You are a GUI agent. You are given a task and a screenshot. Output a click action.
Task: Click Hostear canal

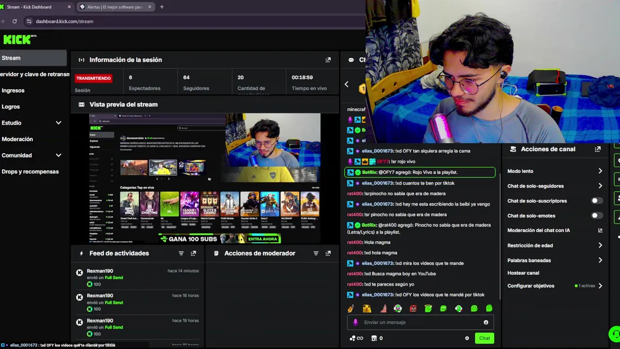(x=523, y=273)
